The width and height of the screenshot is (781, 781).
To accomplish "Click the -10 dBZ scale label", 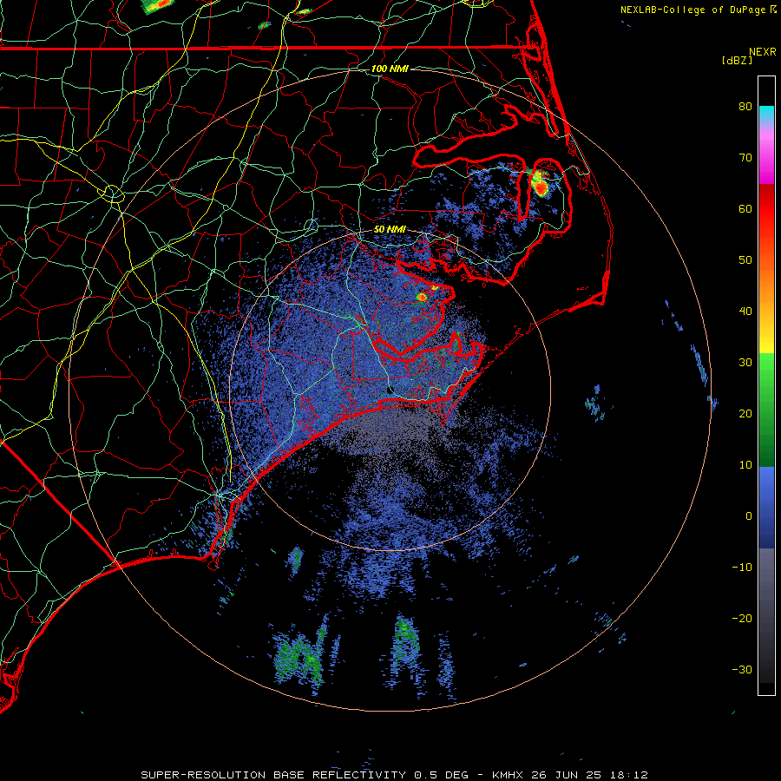I will tap(742, 568).
